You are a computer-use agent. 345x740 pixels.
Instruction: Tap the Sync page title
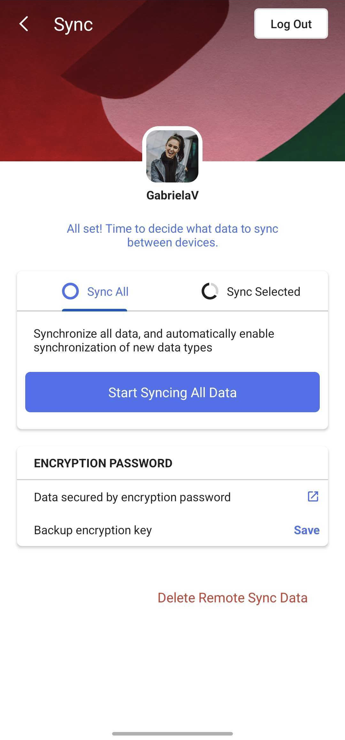(x=73, y=24)
